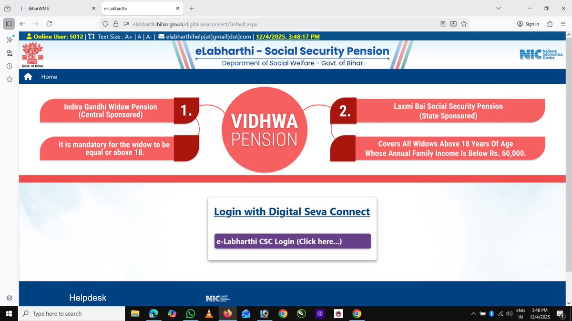Click the white Home house icon
572x321 pixels.
[x=28, y=77]
